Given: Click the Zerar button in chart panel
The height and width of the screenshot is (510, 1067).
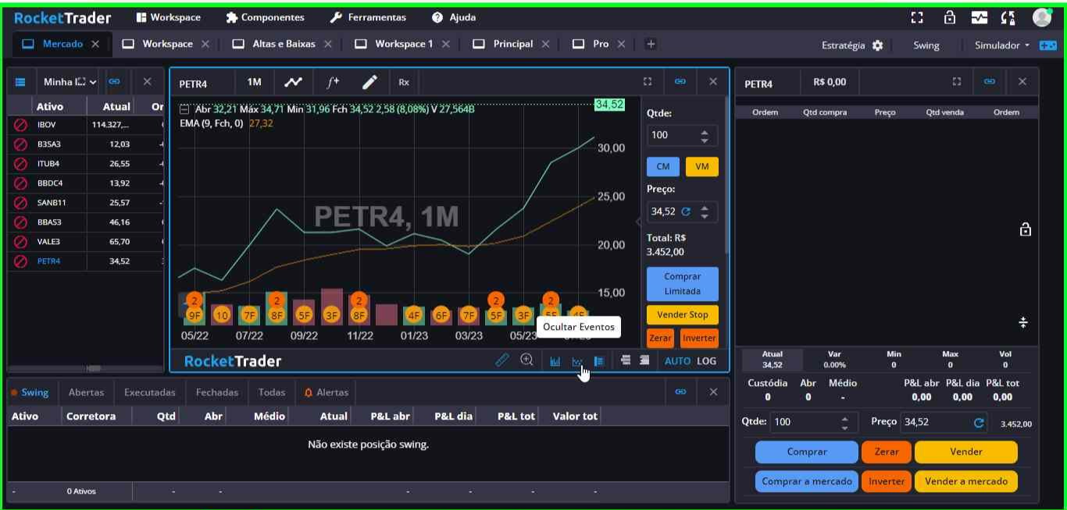Looking at the screenshot, I should click(660, 338).
